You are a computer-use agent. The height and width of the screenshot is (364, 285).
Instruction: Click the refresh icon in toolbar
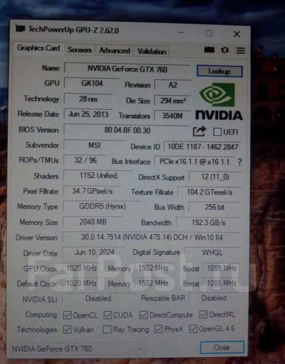[x=225, y=50]
